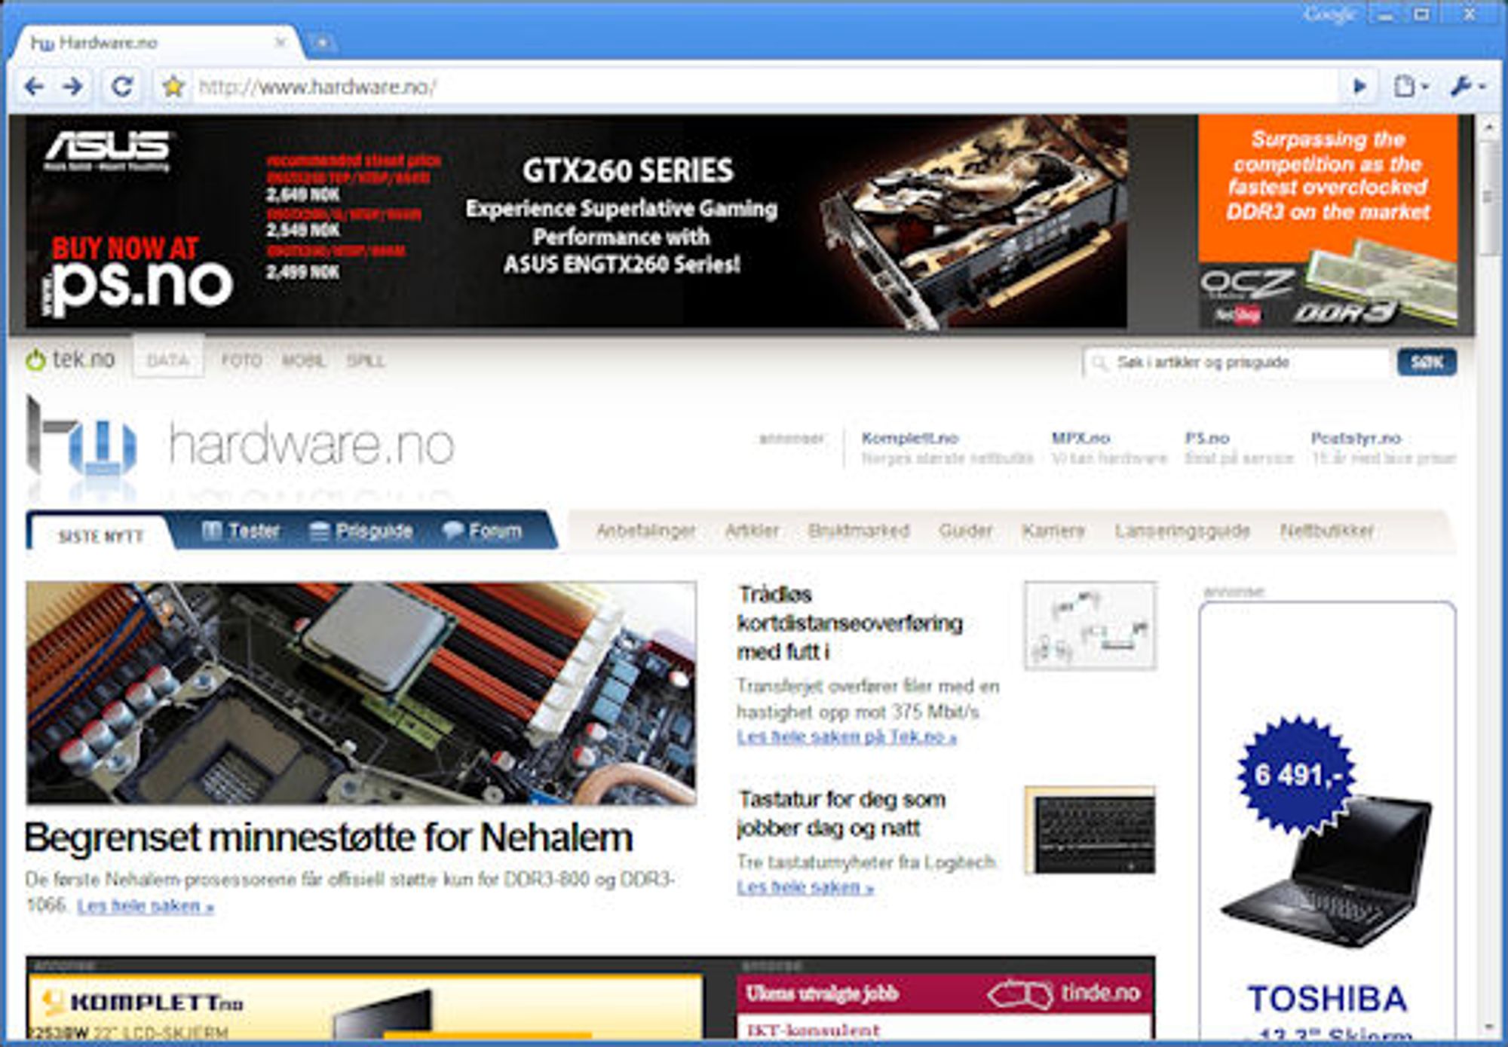Click Les hele saken under keyboard article
Viewport: 1508px width, 1047px height.
pos(805,888)
